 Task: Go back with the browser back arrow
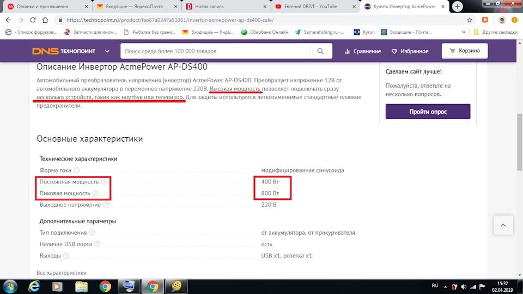[9, 20]
